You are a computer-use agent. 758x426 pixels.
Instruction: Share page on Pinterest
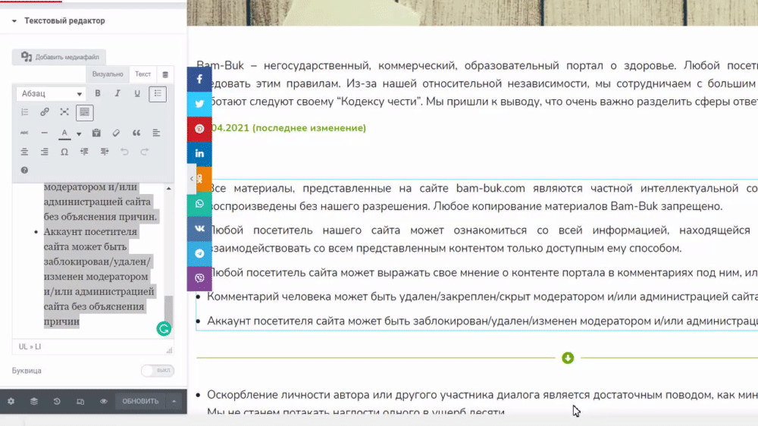[199, 129]
